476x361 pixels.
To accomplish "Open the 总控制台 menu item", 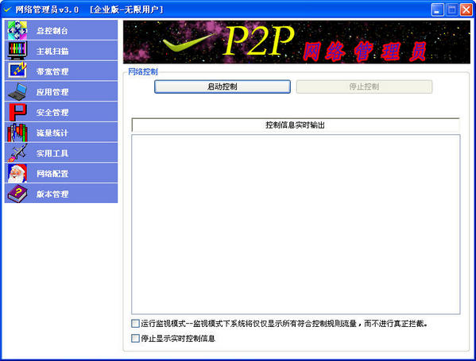I will (61, 30).
